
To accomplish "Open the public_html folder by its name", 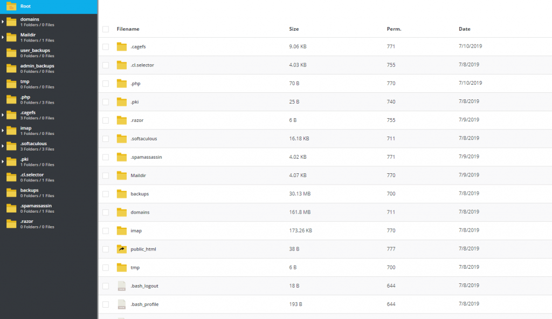I will [143, 249].
